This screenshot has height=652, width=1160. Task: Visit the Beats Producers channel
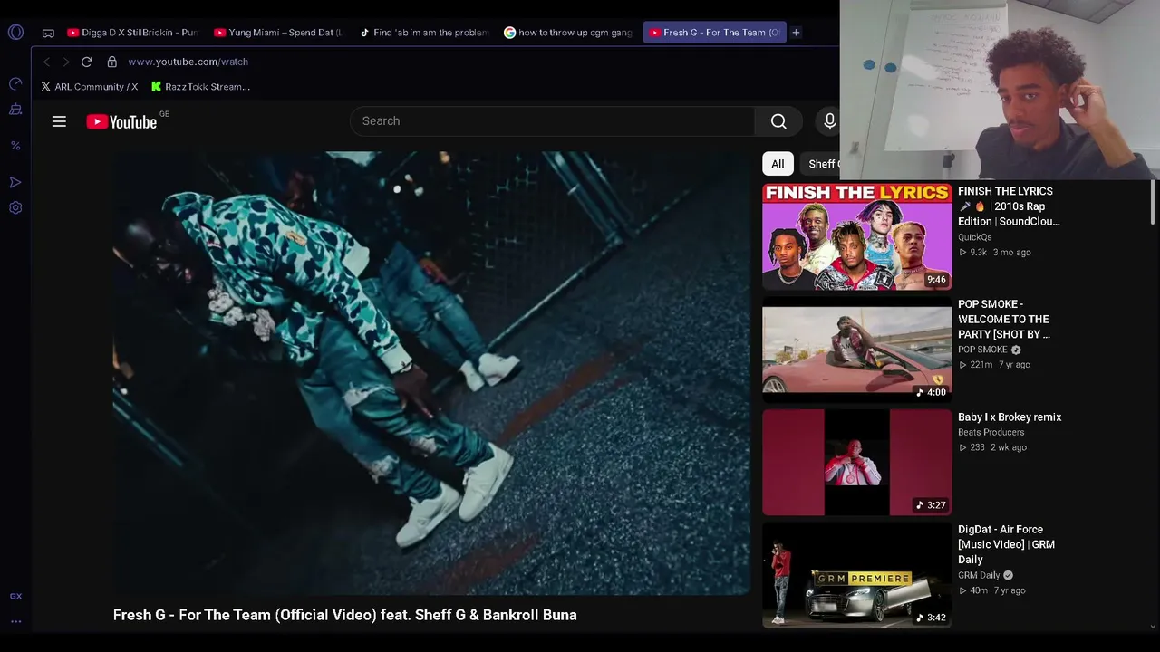coord(991,432)
